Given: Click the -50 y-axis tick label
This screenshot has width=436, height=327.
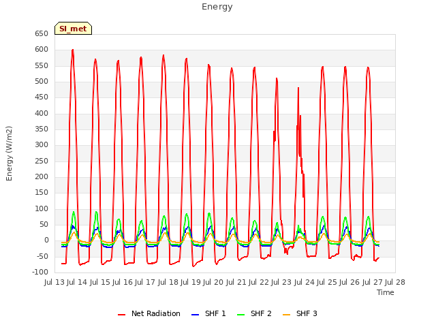Looking at the screenshot, I should click(x=42, y=257).
